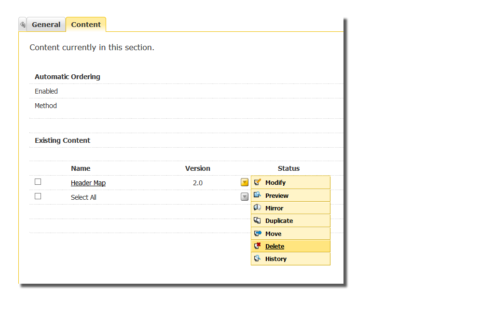Click the Move arrow icon
The image size is (494, 317).
258,234
